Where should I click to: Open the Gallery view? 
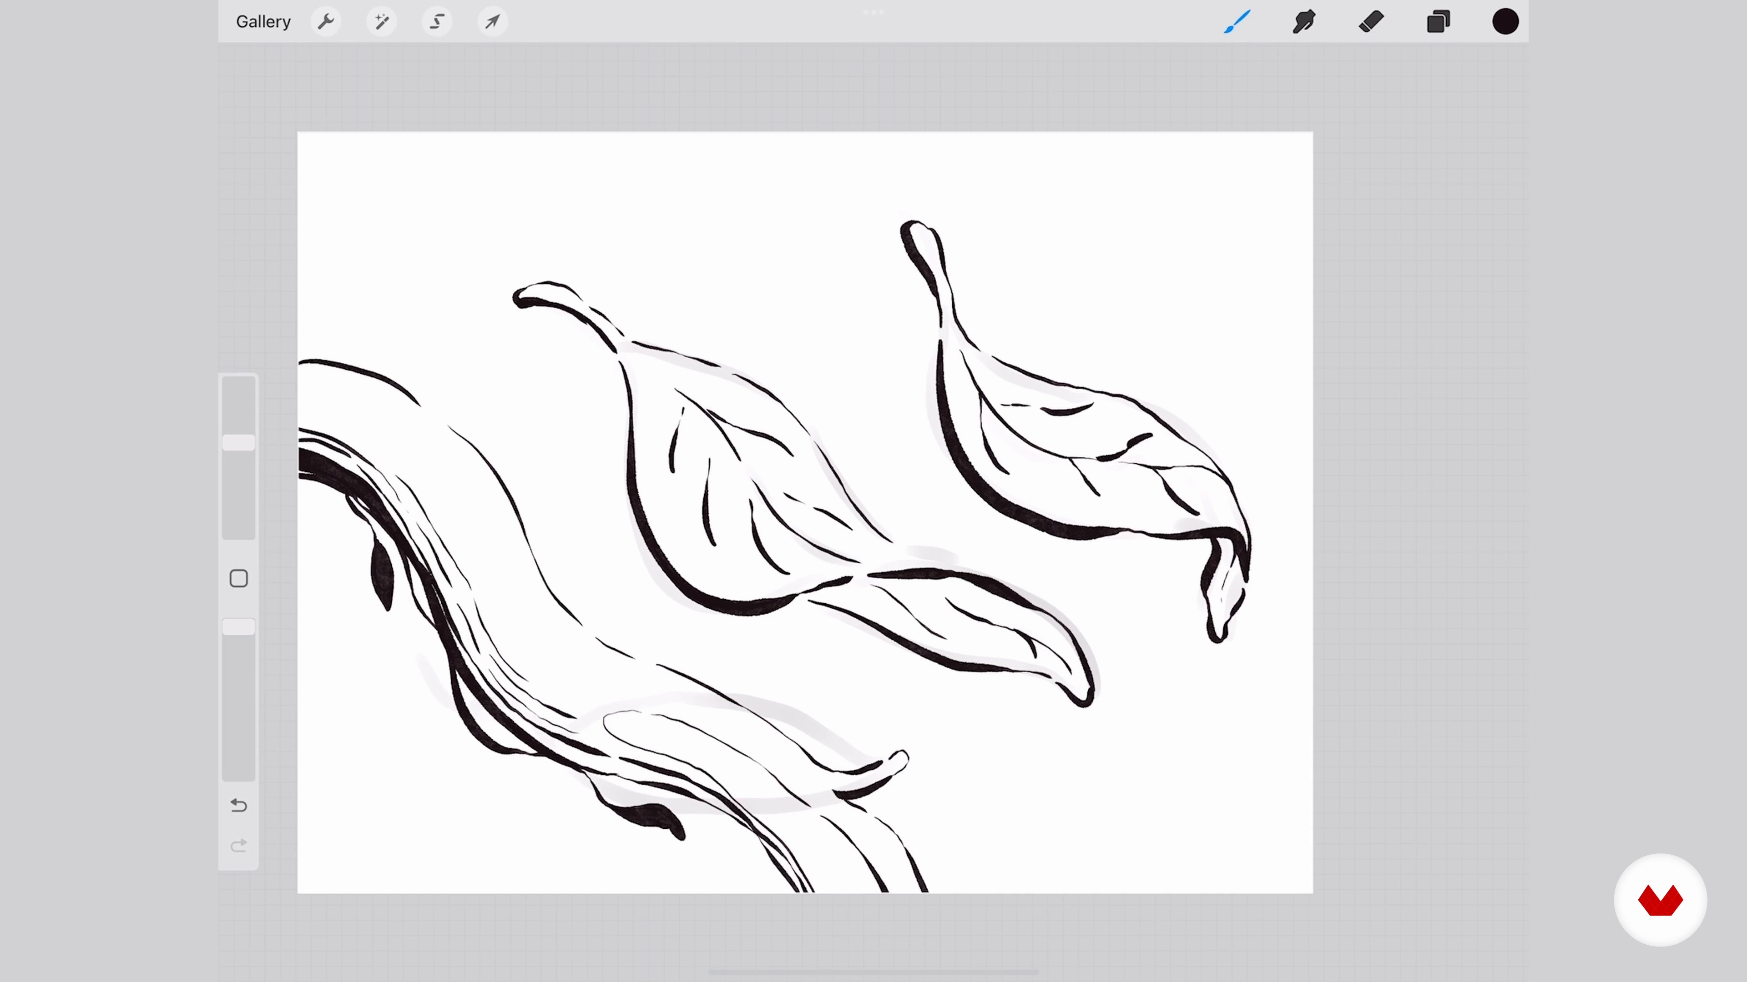click(x=263, y=22)
